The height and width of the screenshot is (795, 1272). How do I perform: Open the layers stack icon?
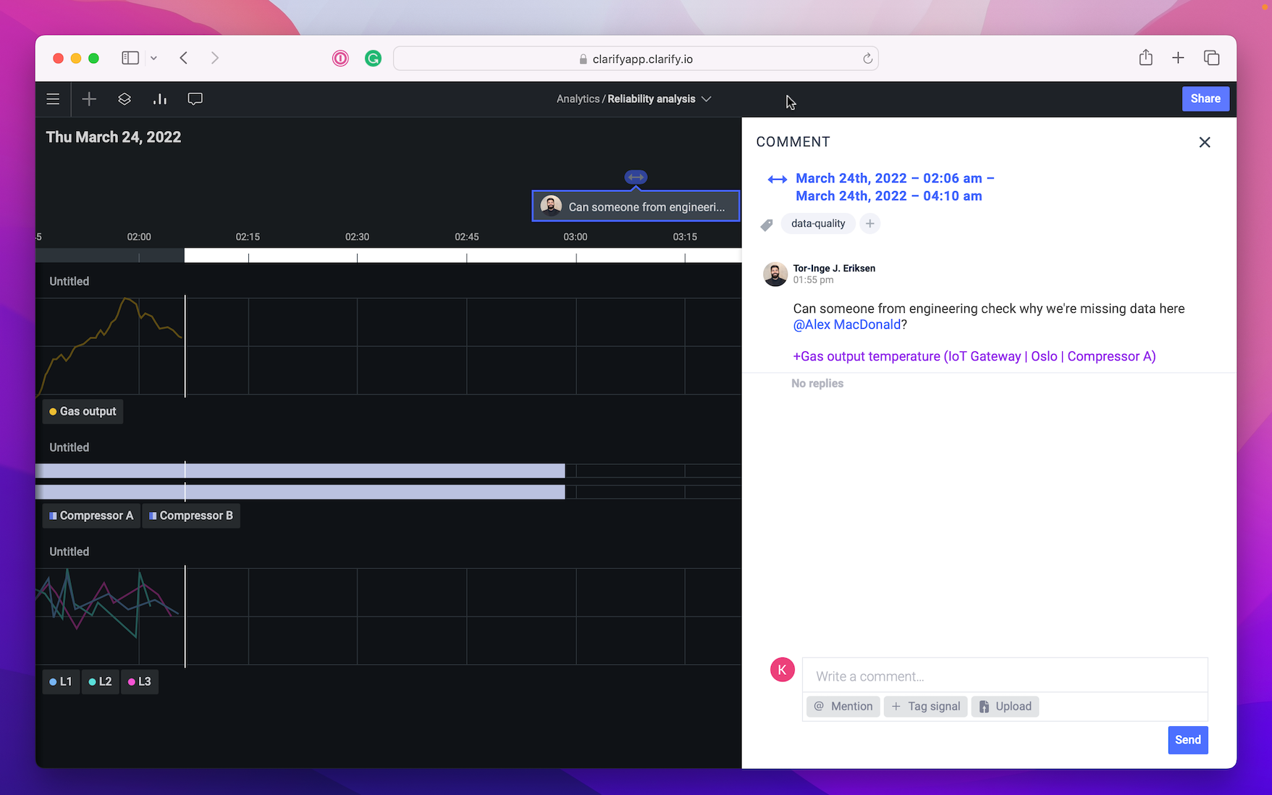[x=125, y=99]
